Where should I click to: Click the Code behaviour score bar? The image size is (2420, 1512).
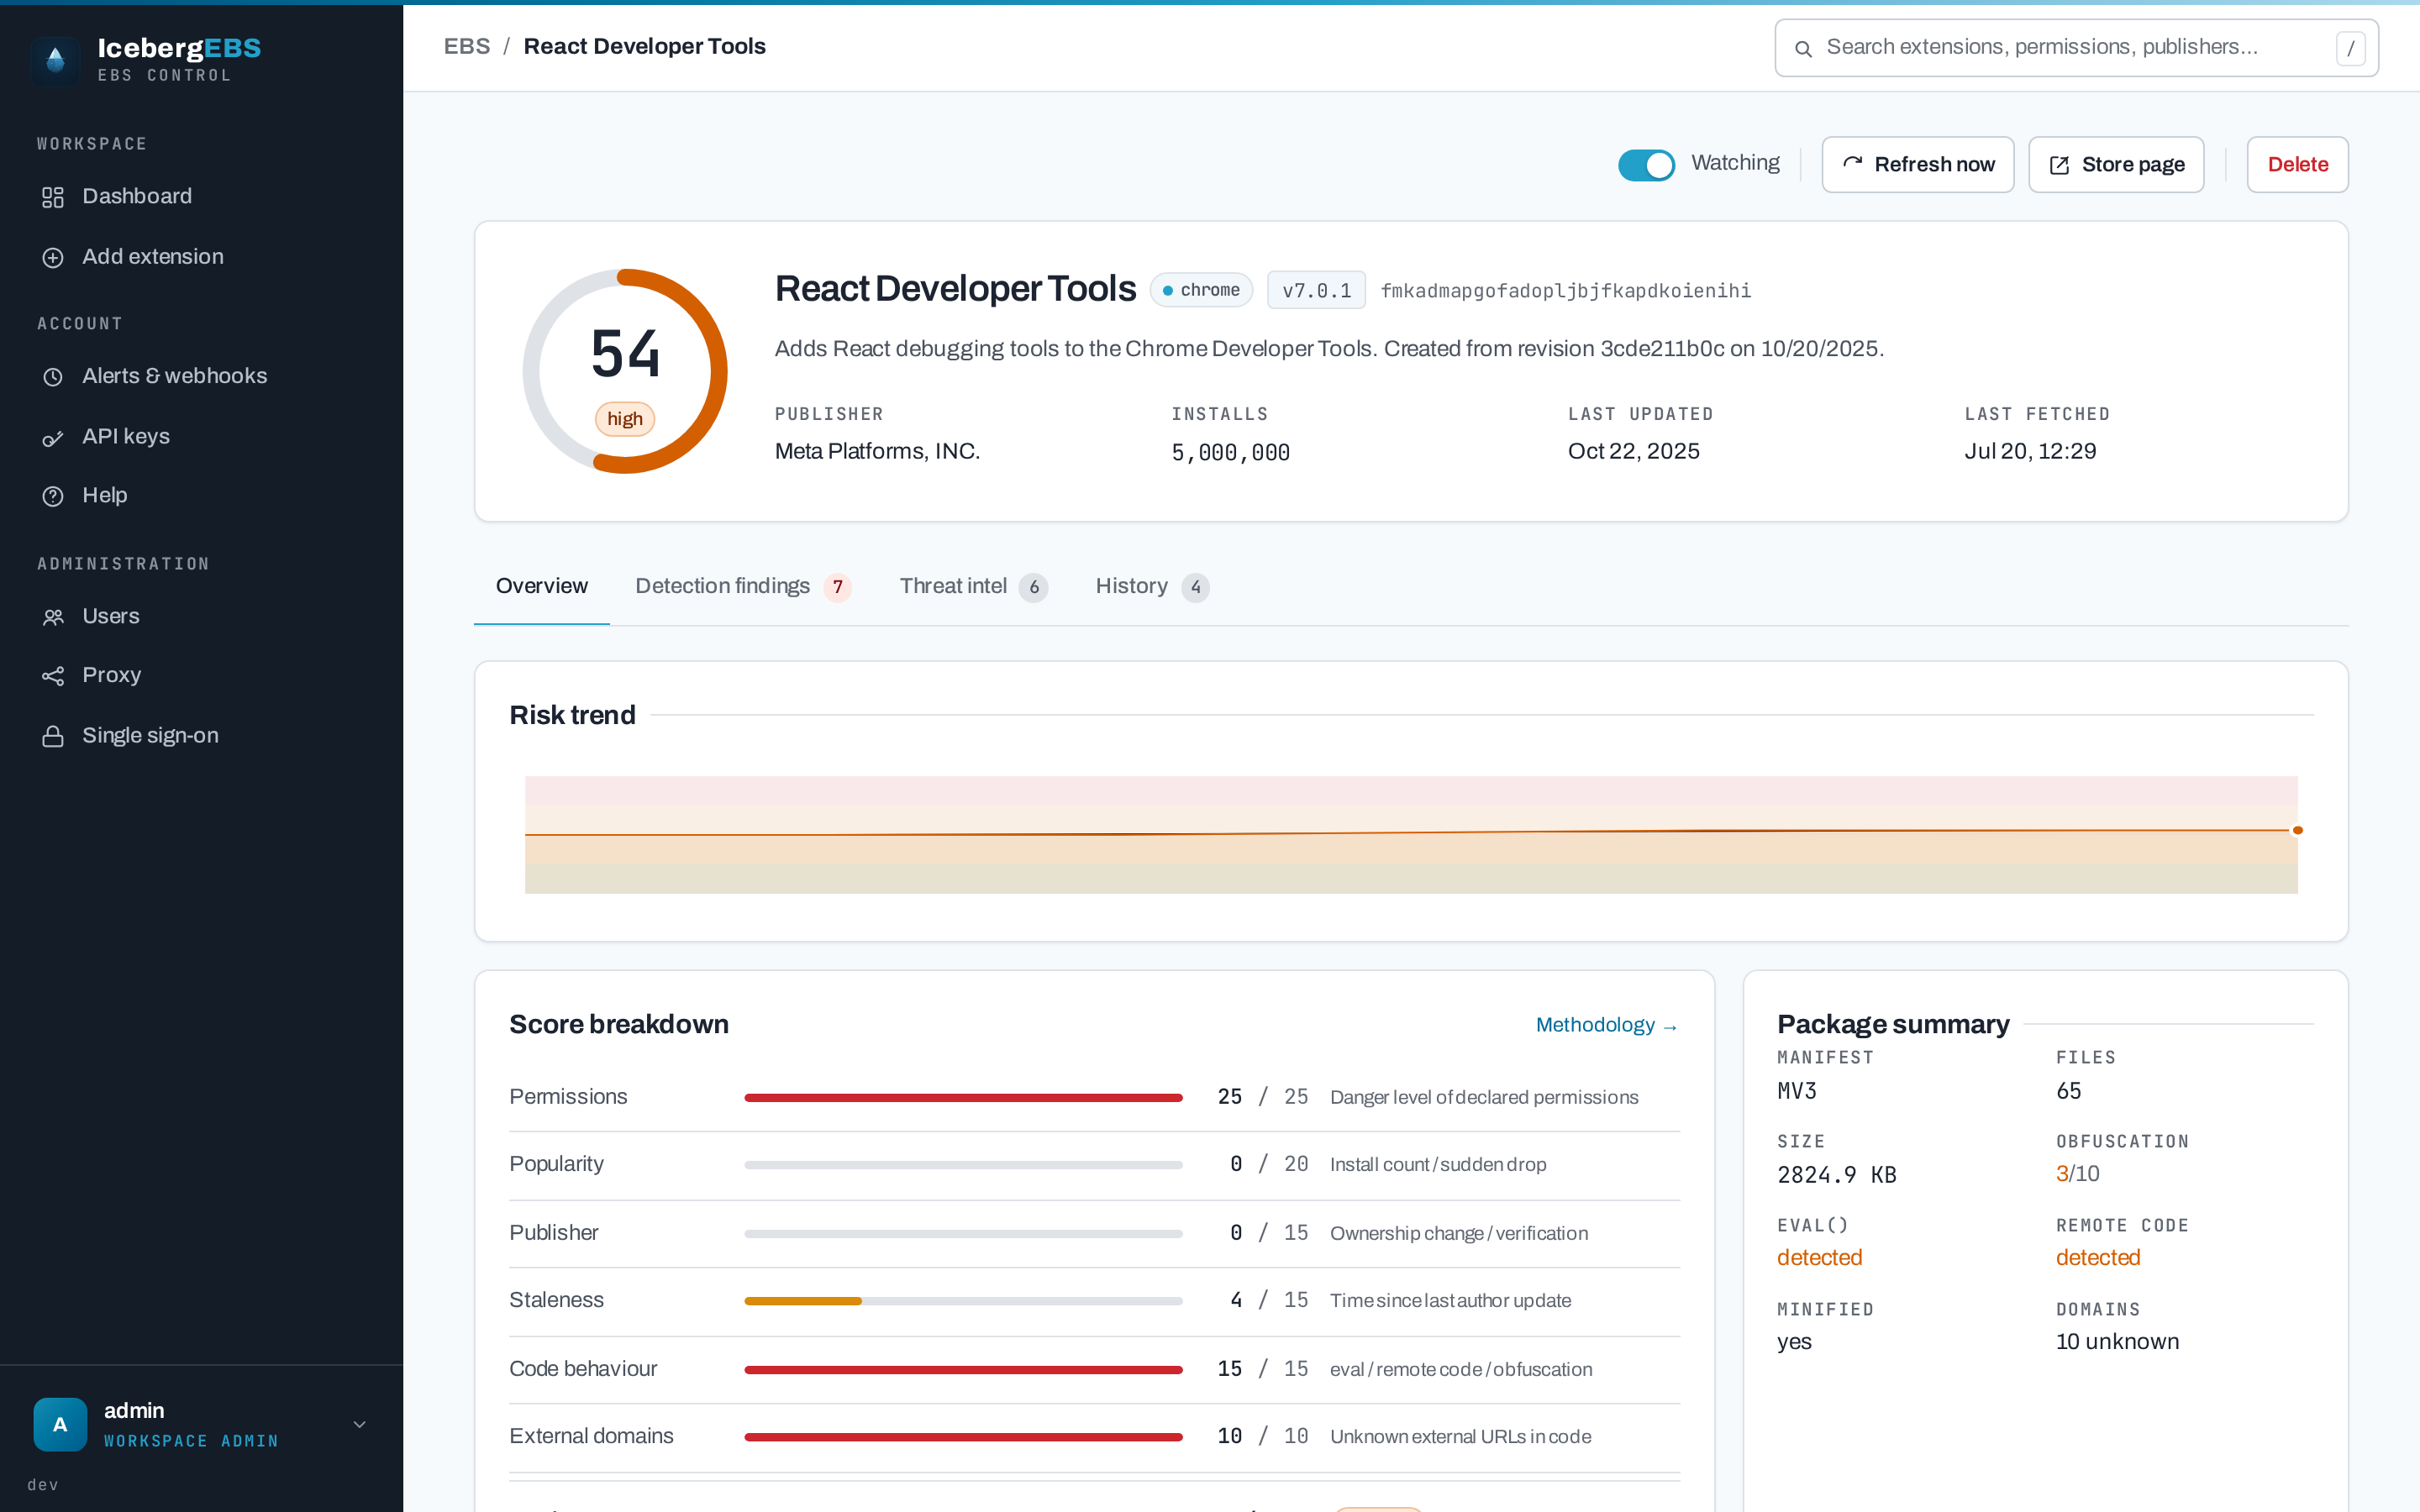tap(963, 1370)
